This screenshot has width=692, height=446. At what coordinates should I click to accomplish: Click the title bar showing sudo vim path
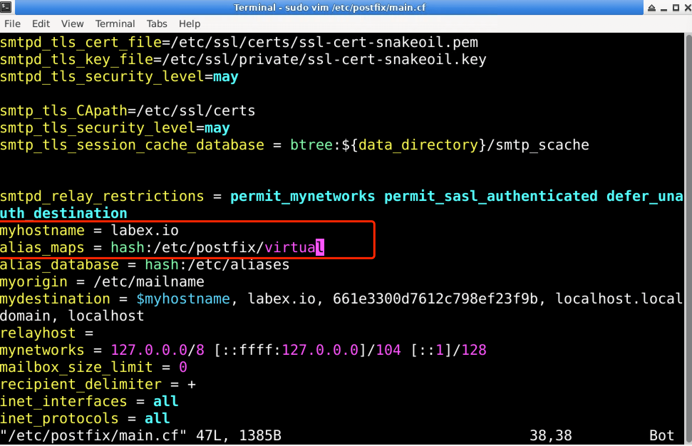[x=329, y=7]
